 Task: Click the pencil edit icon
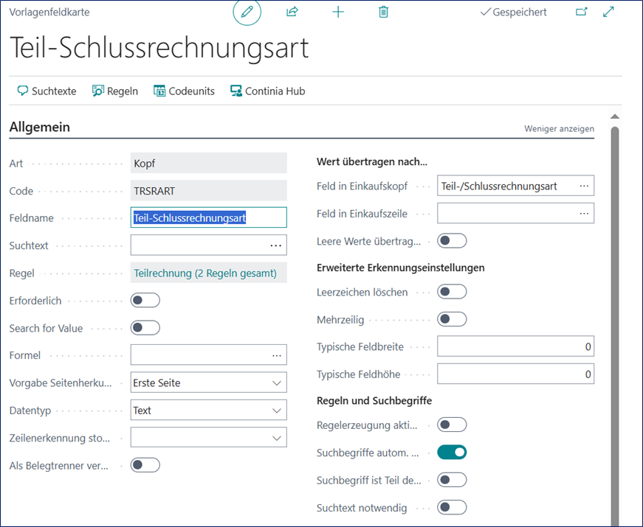[247, 12]
